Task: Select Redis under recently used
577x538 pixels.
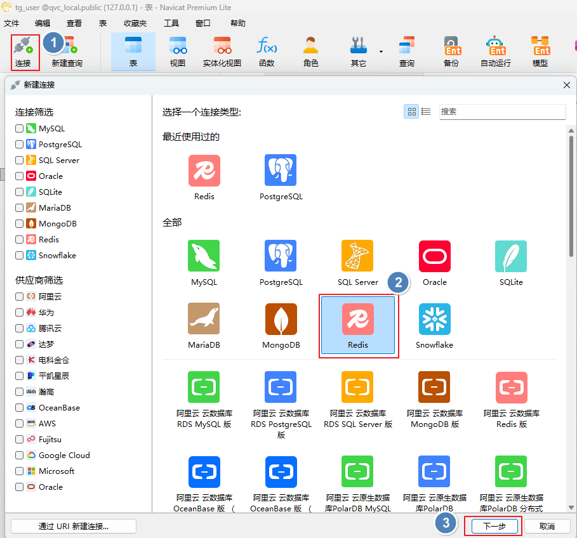Action: tap(204, 177)
